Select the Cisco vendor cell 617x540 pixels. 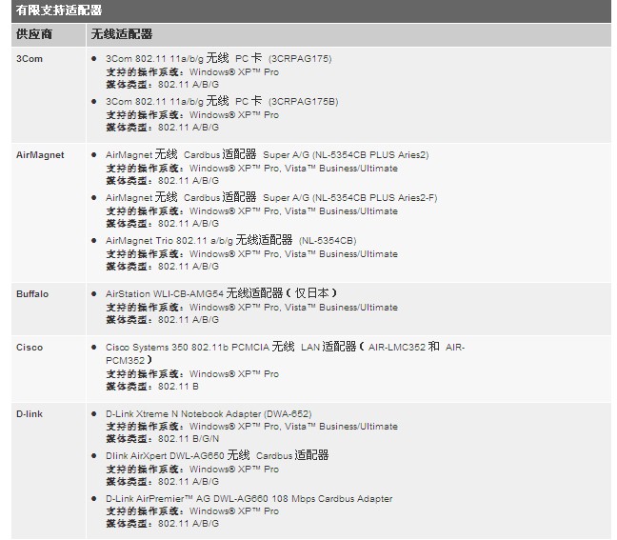click(30, 347)
